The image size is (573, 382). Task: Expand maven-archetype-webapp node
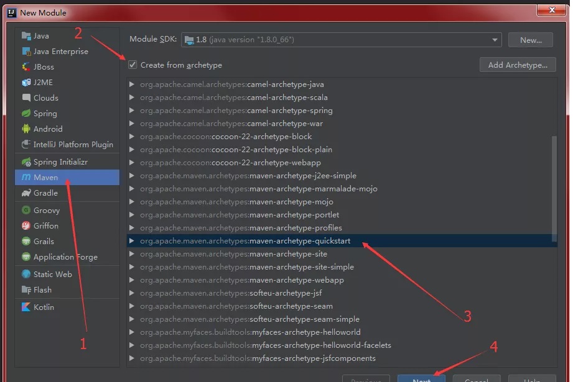[x=131, y=280]
